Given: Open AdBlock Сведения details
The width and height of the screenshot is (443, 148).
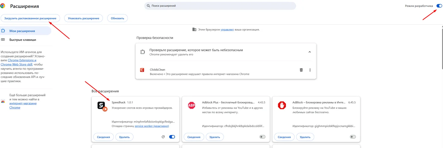Looking at the screenshot, I should [x=284, y=137].
